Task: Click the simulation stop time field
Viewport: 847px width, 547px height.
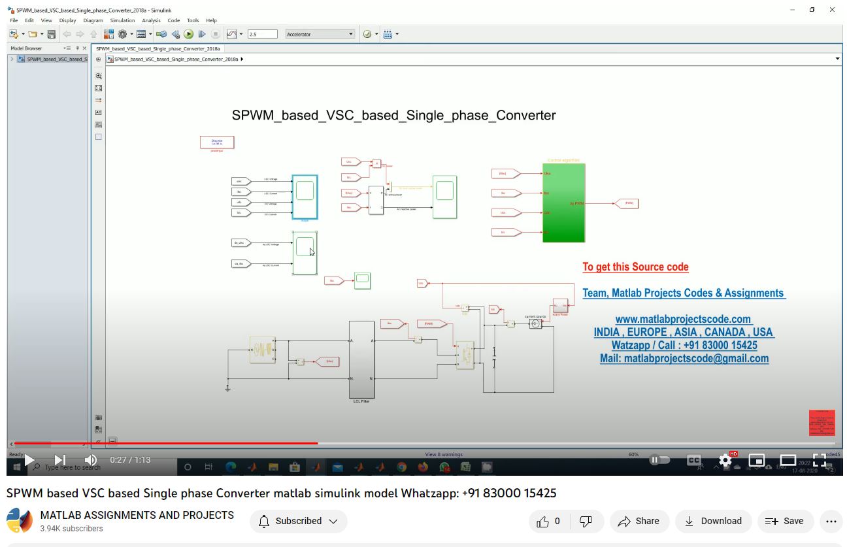Action: pyautogui.click(x=262, y=34)
